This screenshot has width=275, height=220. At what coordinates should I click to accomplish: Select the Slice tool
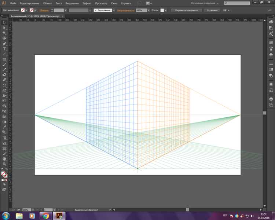(x=4, y=154)
